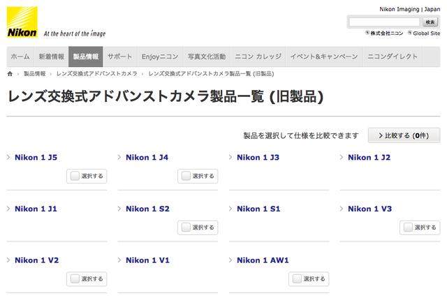Open the Nikon 1 V2 product link
447x307 pixels.
pos(37,260)
